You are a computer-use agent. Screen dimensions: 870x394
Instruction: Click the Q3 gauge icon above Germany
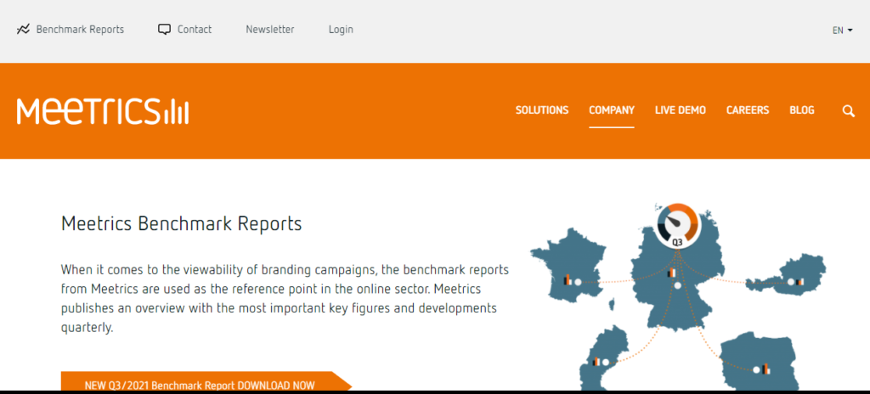coord(677,225)
